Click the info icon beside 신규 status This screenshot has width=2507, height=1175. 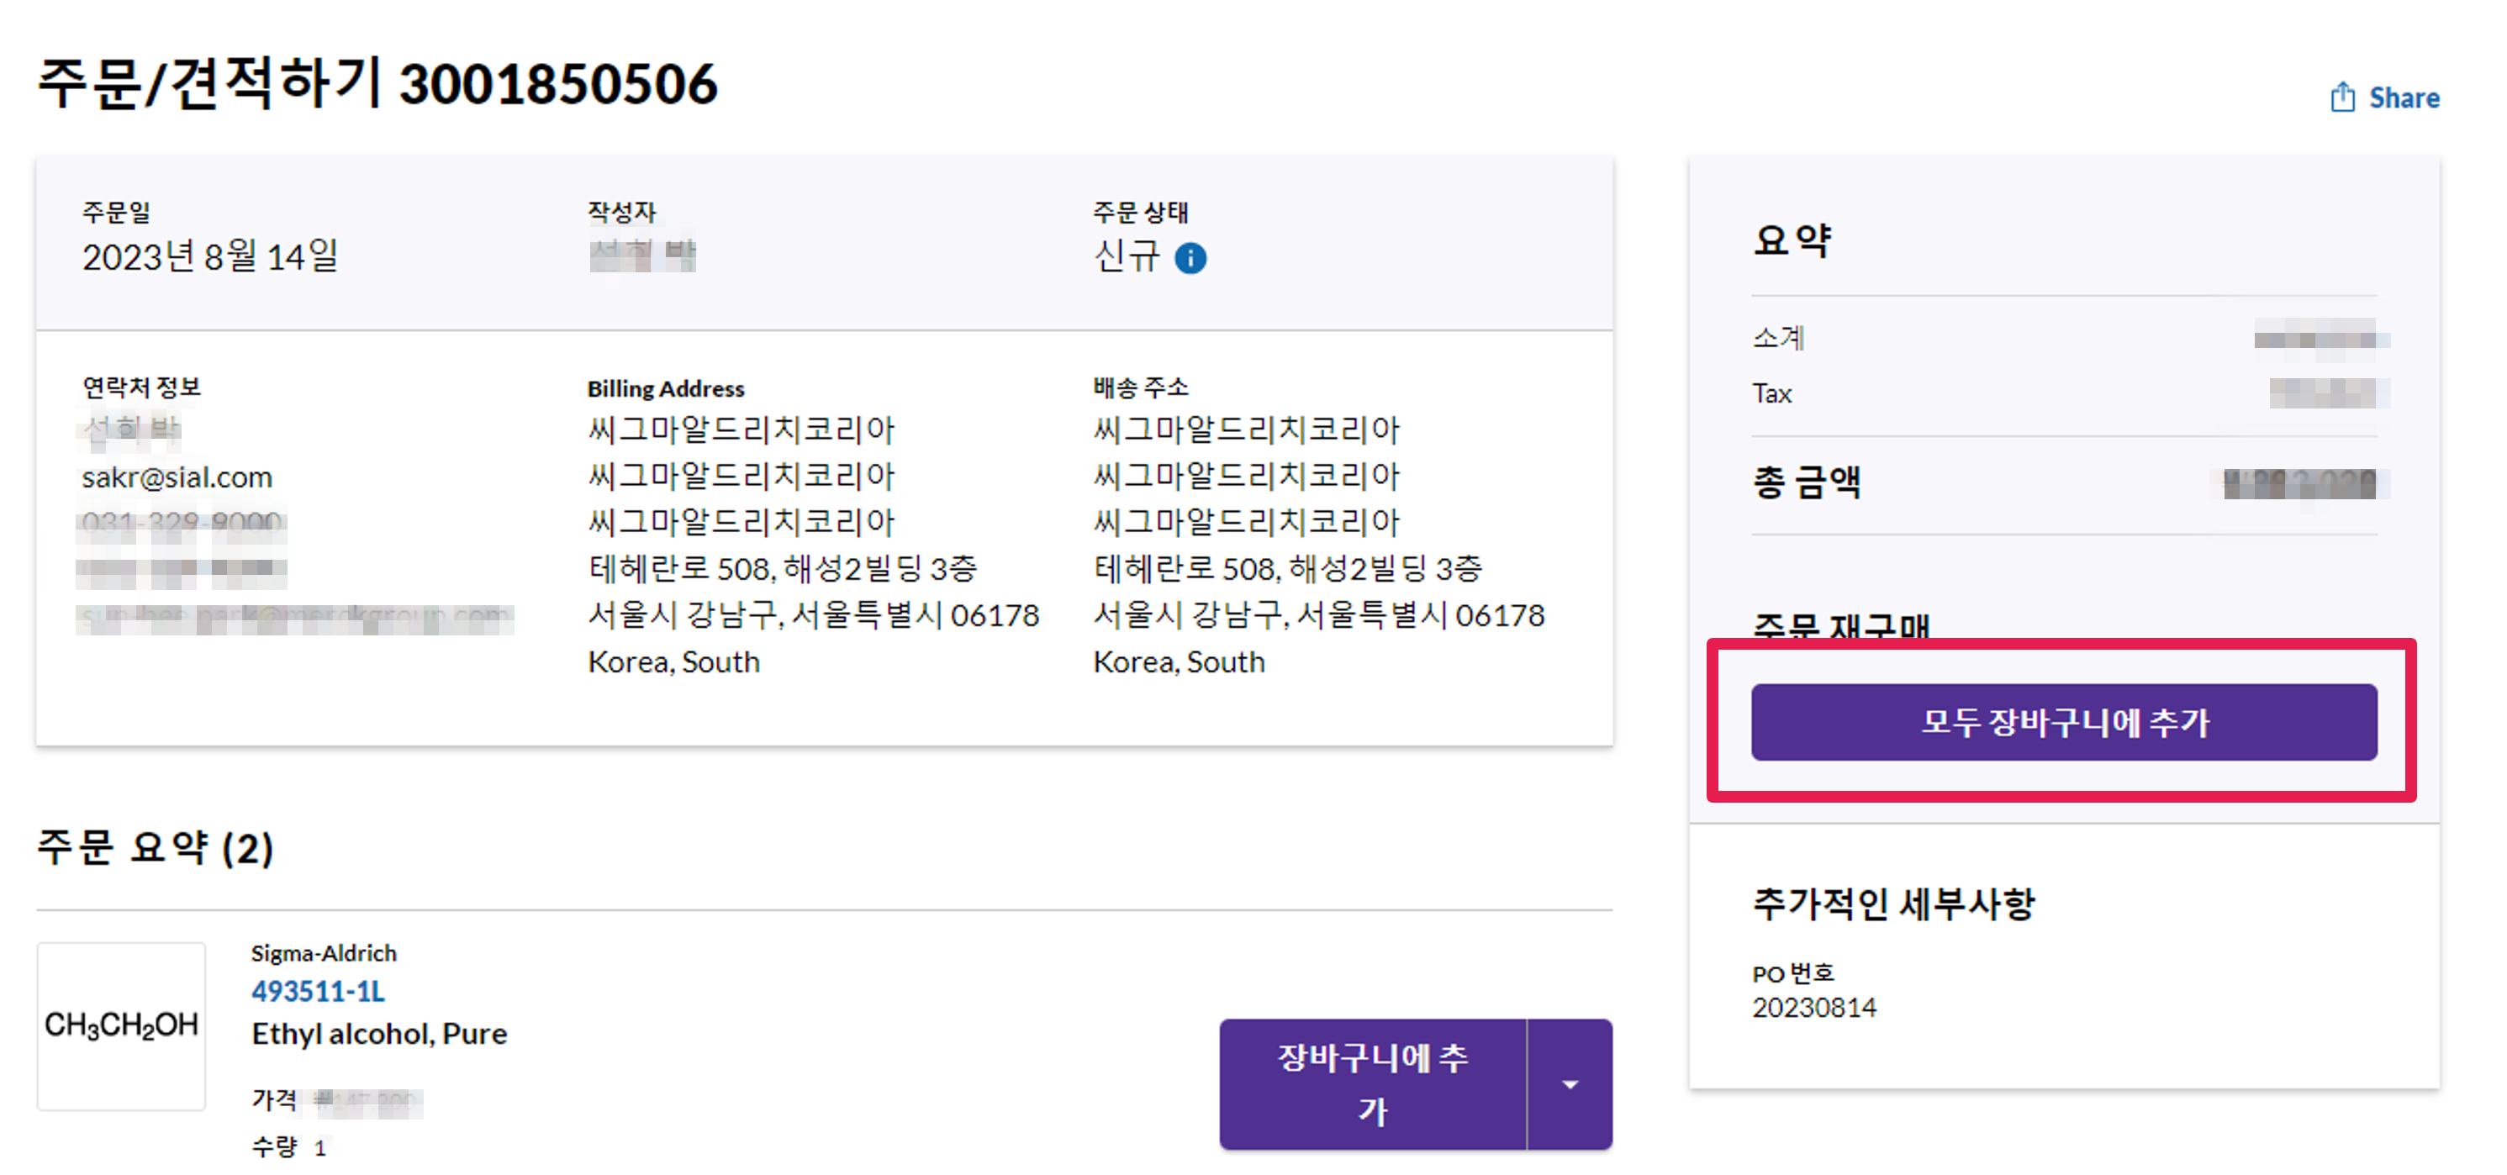[1190, 258]
